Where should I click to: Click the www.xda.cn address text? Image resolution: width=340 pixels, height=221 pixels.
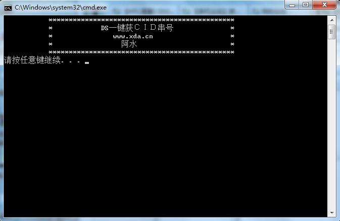(133, 36)
